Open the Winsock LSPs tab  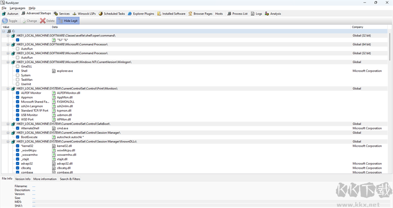pyautogui.click(x=84, y=14)
